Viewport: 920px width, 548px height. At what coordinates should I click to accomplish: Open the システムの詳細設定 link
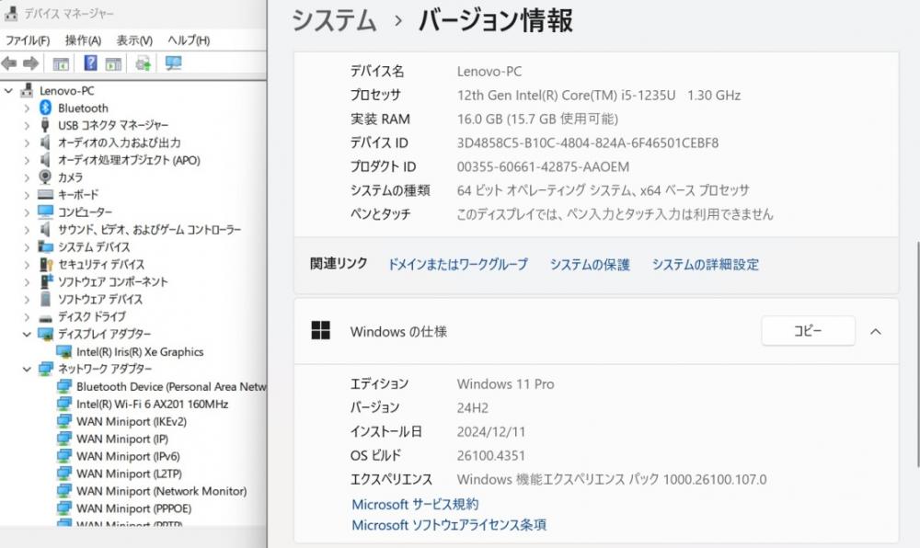(706, 264)
